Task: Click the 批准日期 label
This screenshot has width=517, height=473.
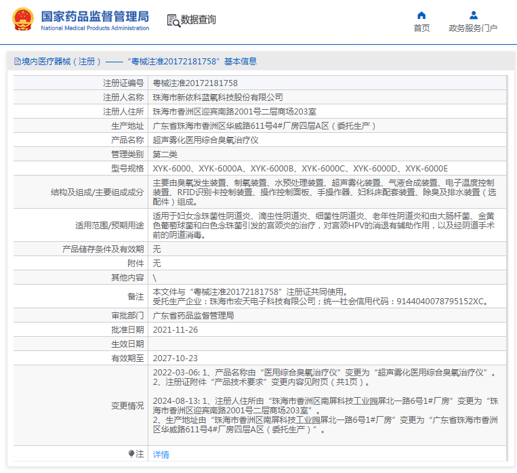Action: [127, 329]
